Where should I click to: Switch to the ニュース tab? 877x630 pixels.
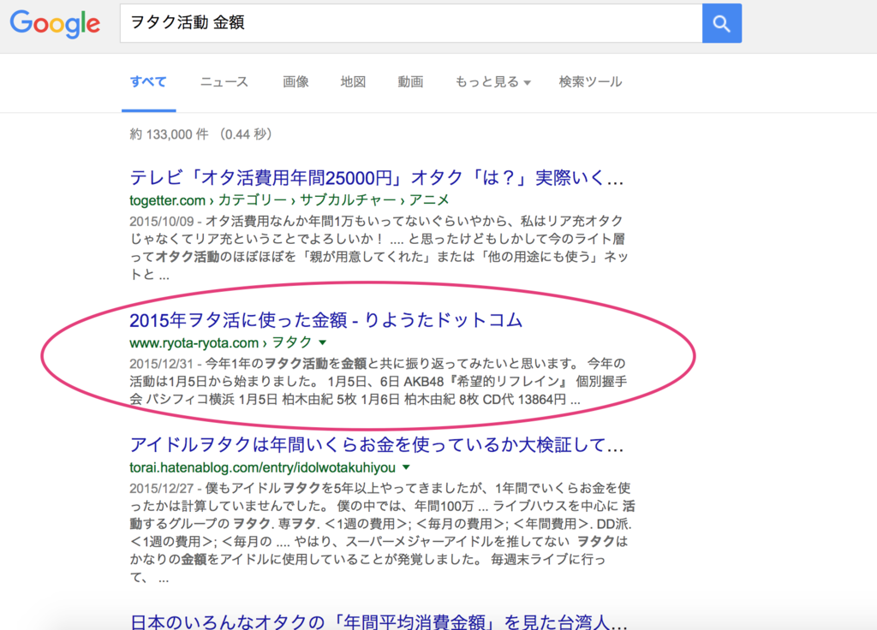pos(224,82)
